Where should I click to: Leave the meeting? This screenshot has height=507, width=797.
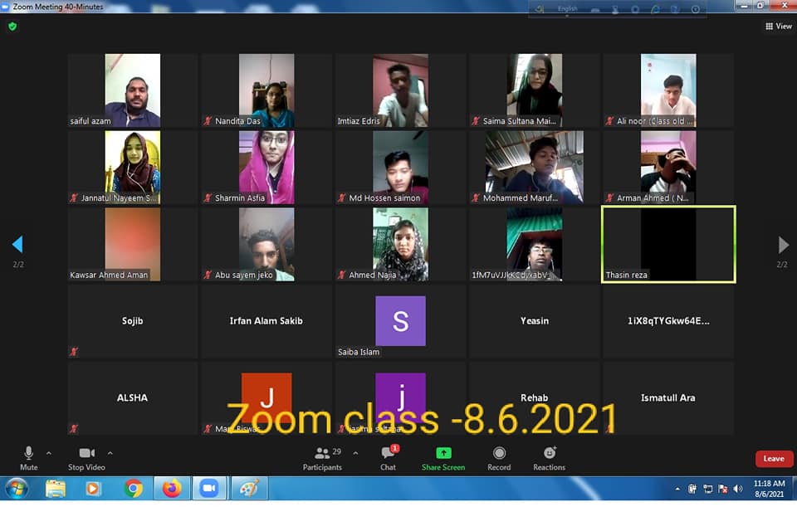pyautogui.click(x=774, y=459)
